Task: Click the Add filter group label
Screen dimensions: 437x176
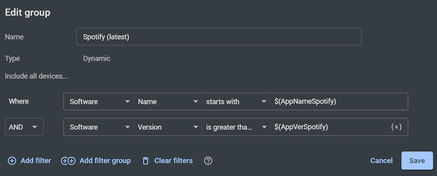Action: click(x=105, y=161)
